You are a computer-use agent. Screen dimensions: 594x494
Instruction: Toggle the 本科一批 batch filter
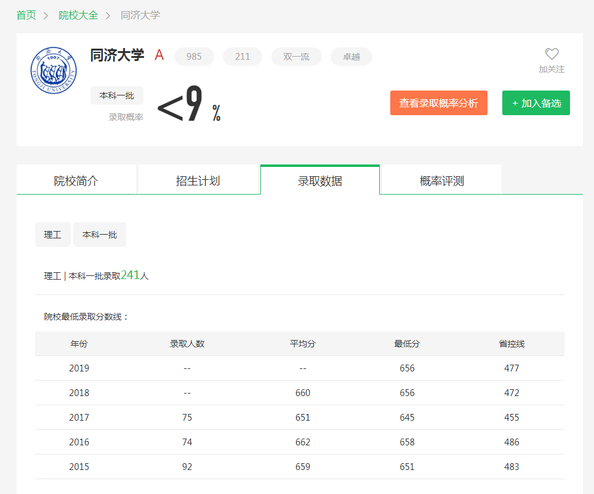click(99, 235)
